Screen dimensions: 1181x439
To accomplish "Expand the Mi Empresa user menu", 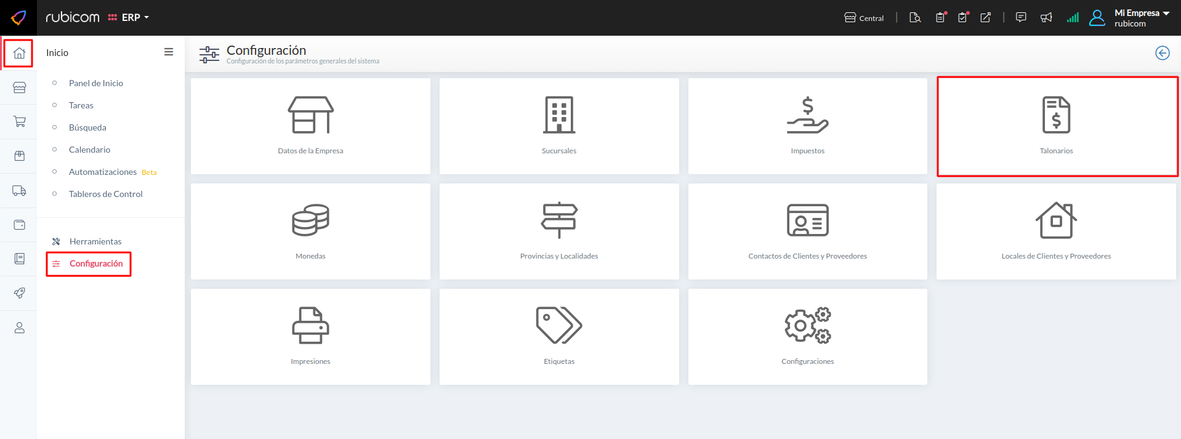I will (x=1141, y=18).
